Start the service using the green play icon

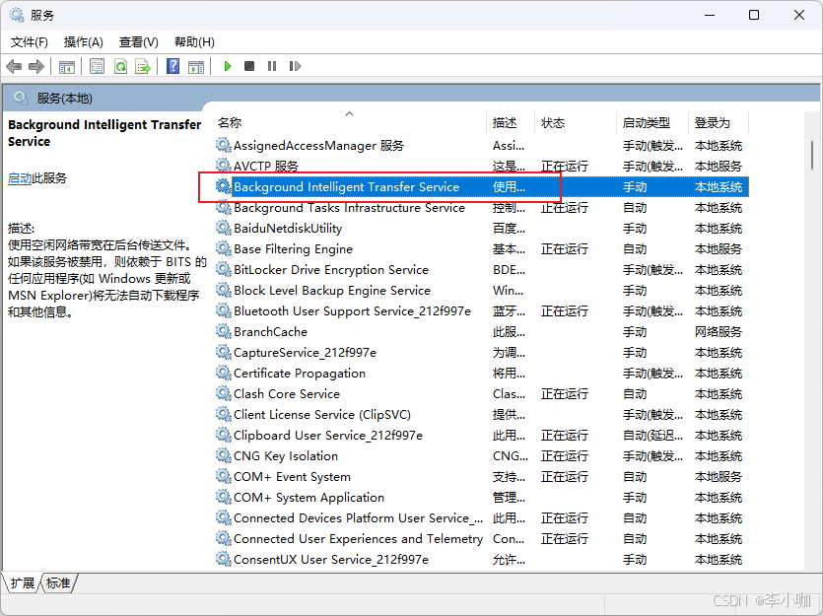click(227, 66)
